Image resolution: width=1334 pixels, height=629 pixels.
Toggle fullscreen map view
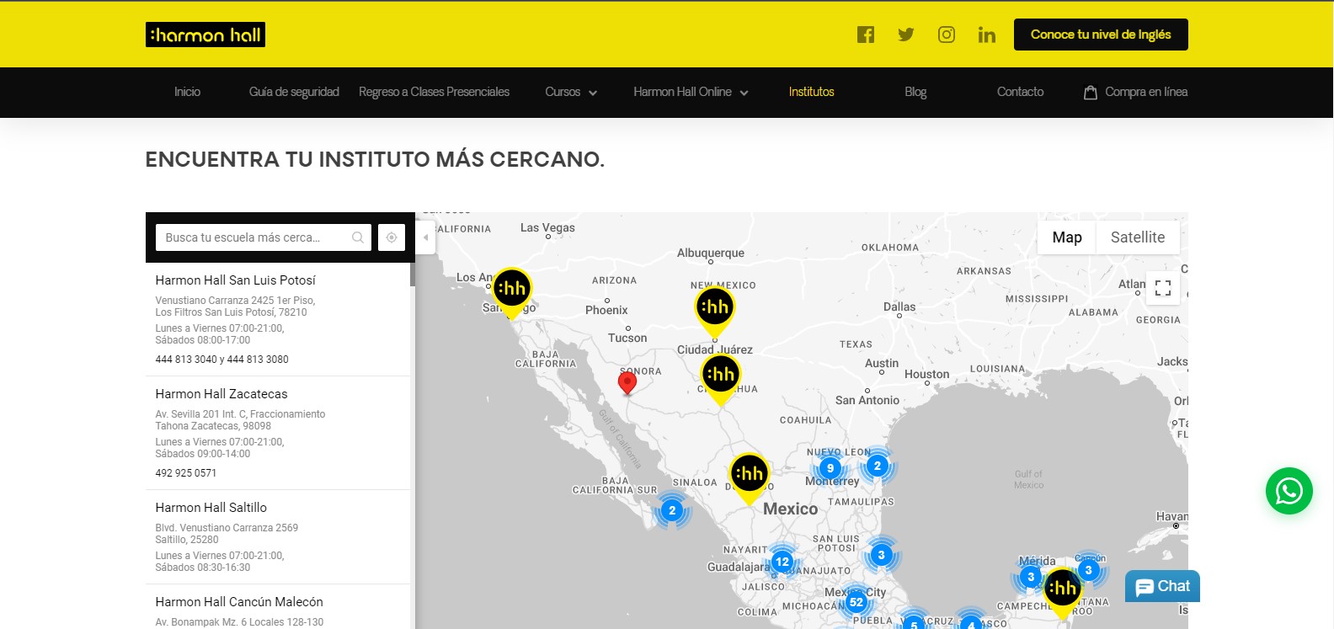(1163, 288)
